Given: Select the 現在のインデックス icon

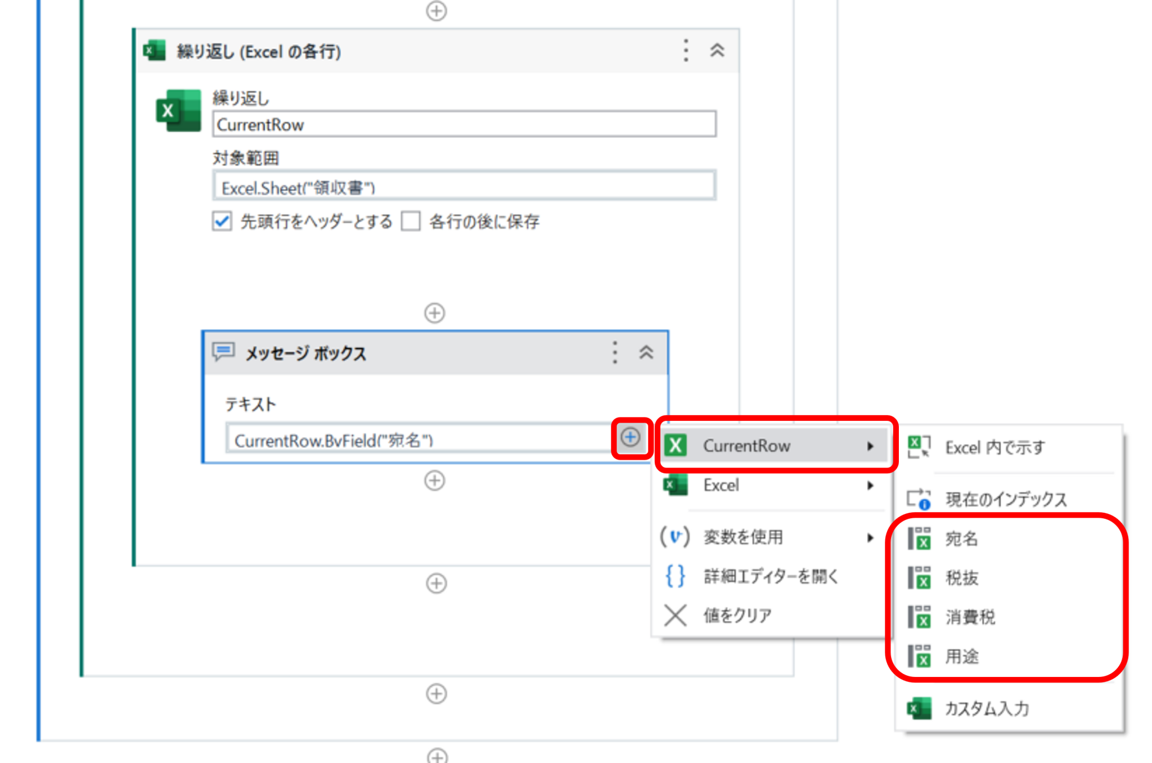Looking at the screenshot, I should [919, 498].
